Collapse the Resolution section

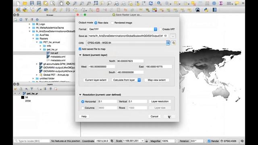tap(80, 95)
